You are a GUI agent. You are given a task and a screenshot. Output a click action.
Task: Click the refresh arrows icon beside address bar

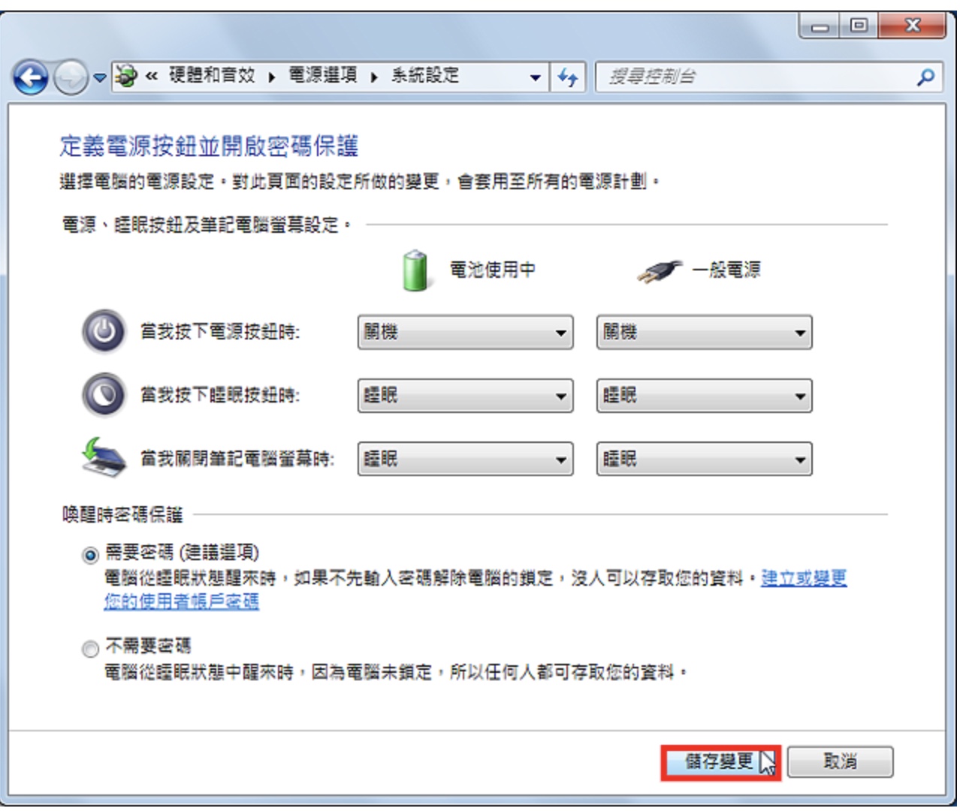[x=568, y=77]
